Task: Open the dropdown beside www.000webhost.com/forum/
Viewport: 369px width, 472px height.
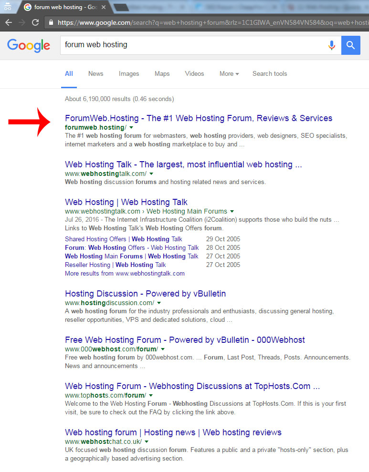Action: (163, 349)
